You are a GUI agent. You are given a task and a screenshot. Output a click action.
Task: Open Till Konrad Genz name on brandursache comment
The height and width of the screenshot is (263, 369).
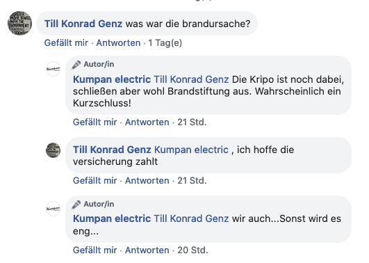[x=83, y=24]
